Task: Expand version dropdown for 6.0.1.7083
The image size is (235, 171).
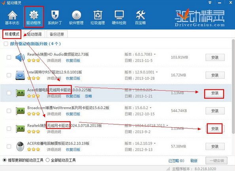Action: tap(155, 54)
